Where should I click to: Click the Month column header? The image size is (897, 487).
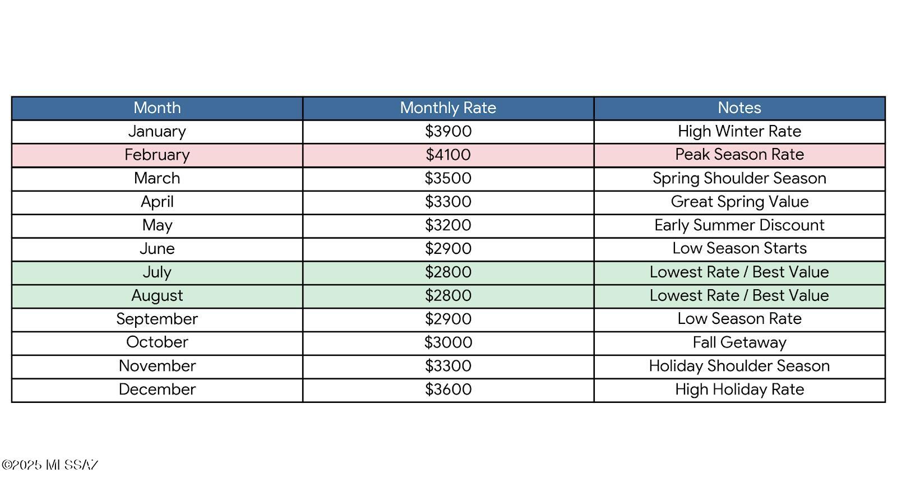coord(157,108)
